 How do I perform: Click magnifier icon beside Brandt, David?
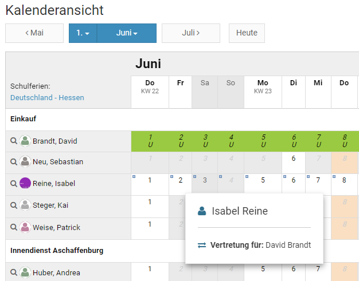pos(14,141)
